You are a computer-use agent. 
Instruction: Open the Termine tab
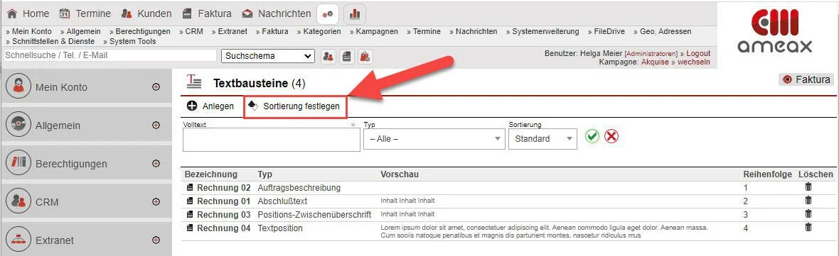(x=85, y=14)
